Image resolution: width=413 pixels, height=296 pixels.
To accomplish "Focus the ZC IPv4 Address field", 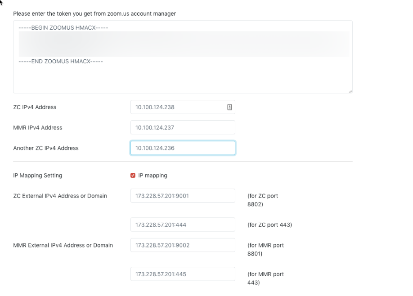I will click(x=178, y=107).
